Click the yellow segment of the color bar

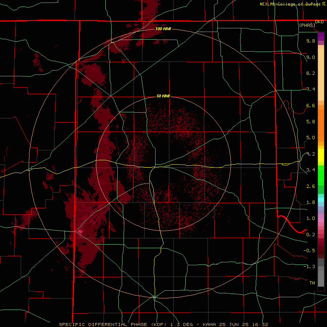click(321, 156)
